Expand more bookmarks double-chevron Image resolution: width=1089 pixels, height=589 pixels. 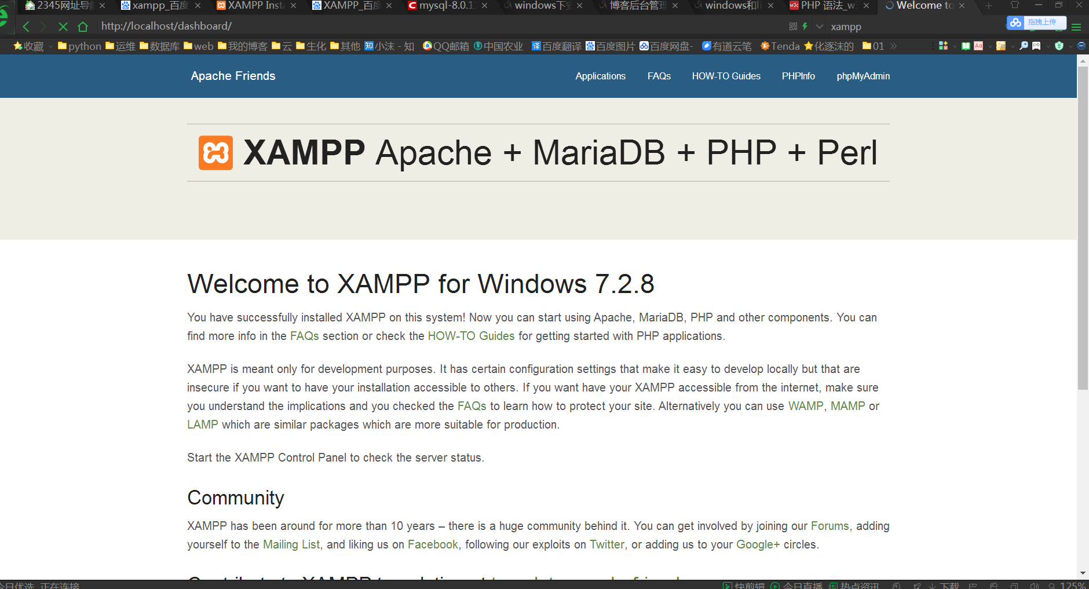click(x=894, y=46)
